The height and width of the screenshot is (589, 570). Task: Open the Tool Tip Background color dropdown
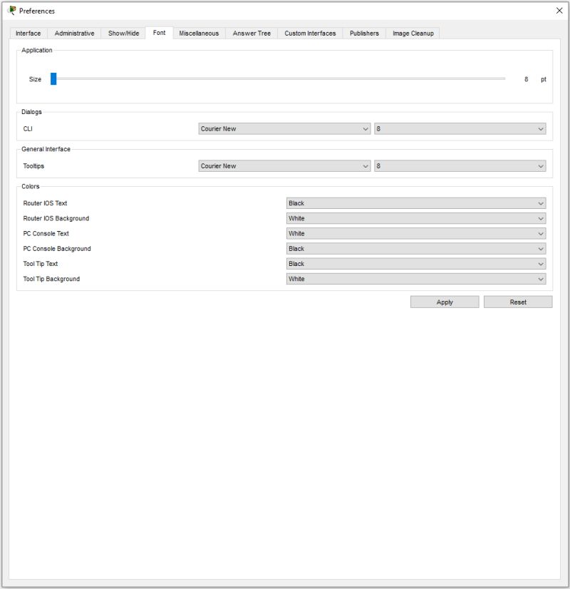tap(417, 278)
